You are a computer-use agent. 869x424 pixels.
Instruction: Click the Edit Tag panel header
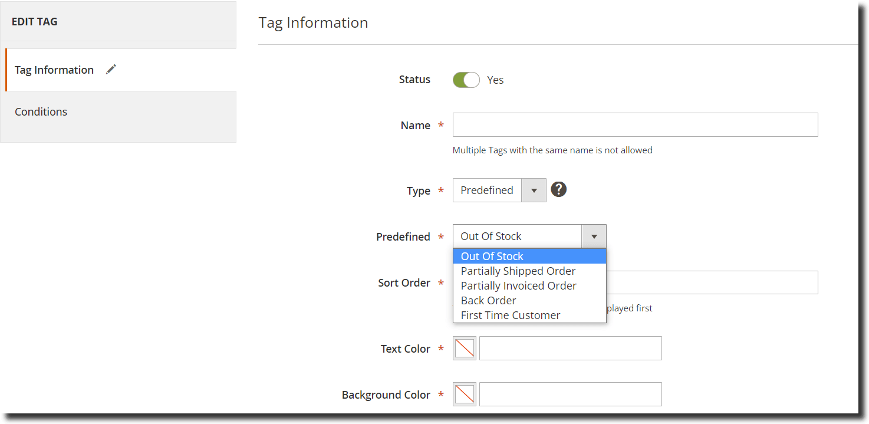click(118, 22)
